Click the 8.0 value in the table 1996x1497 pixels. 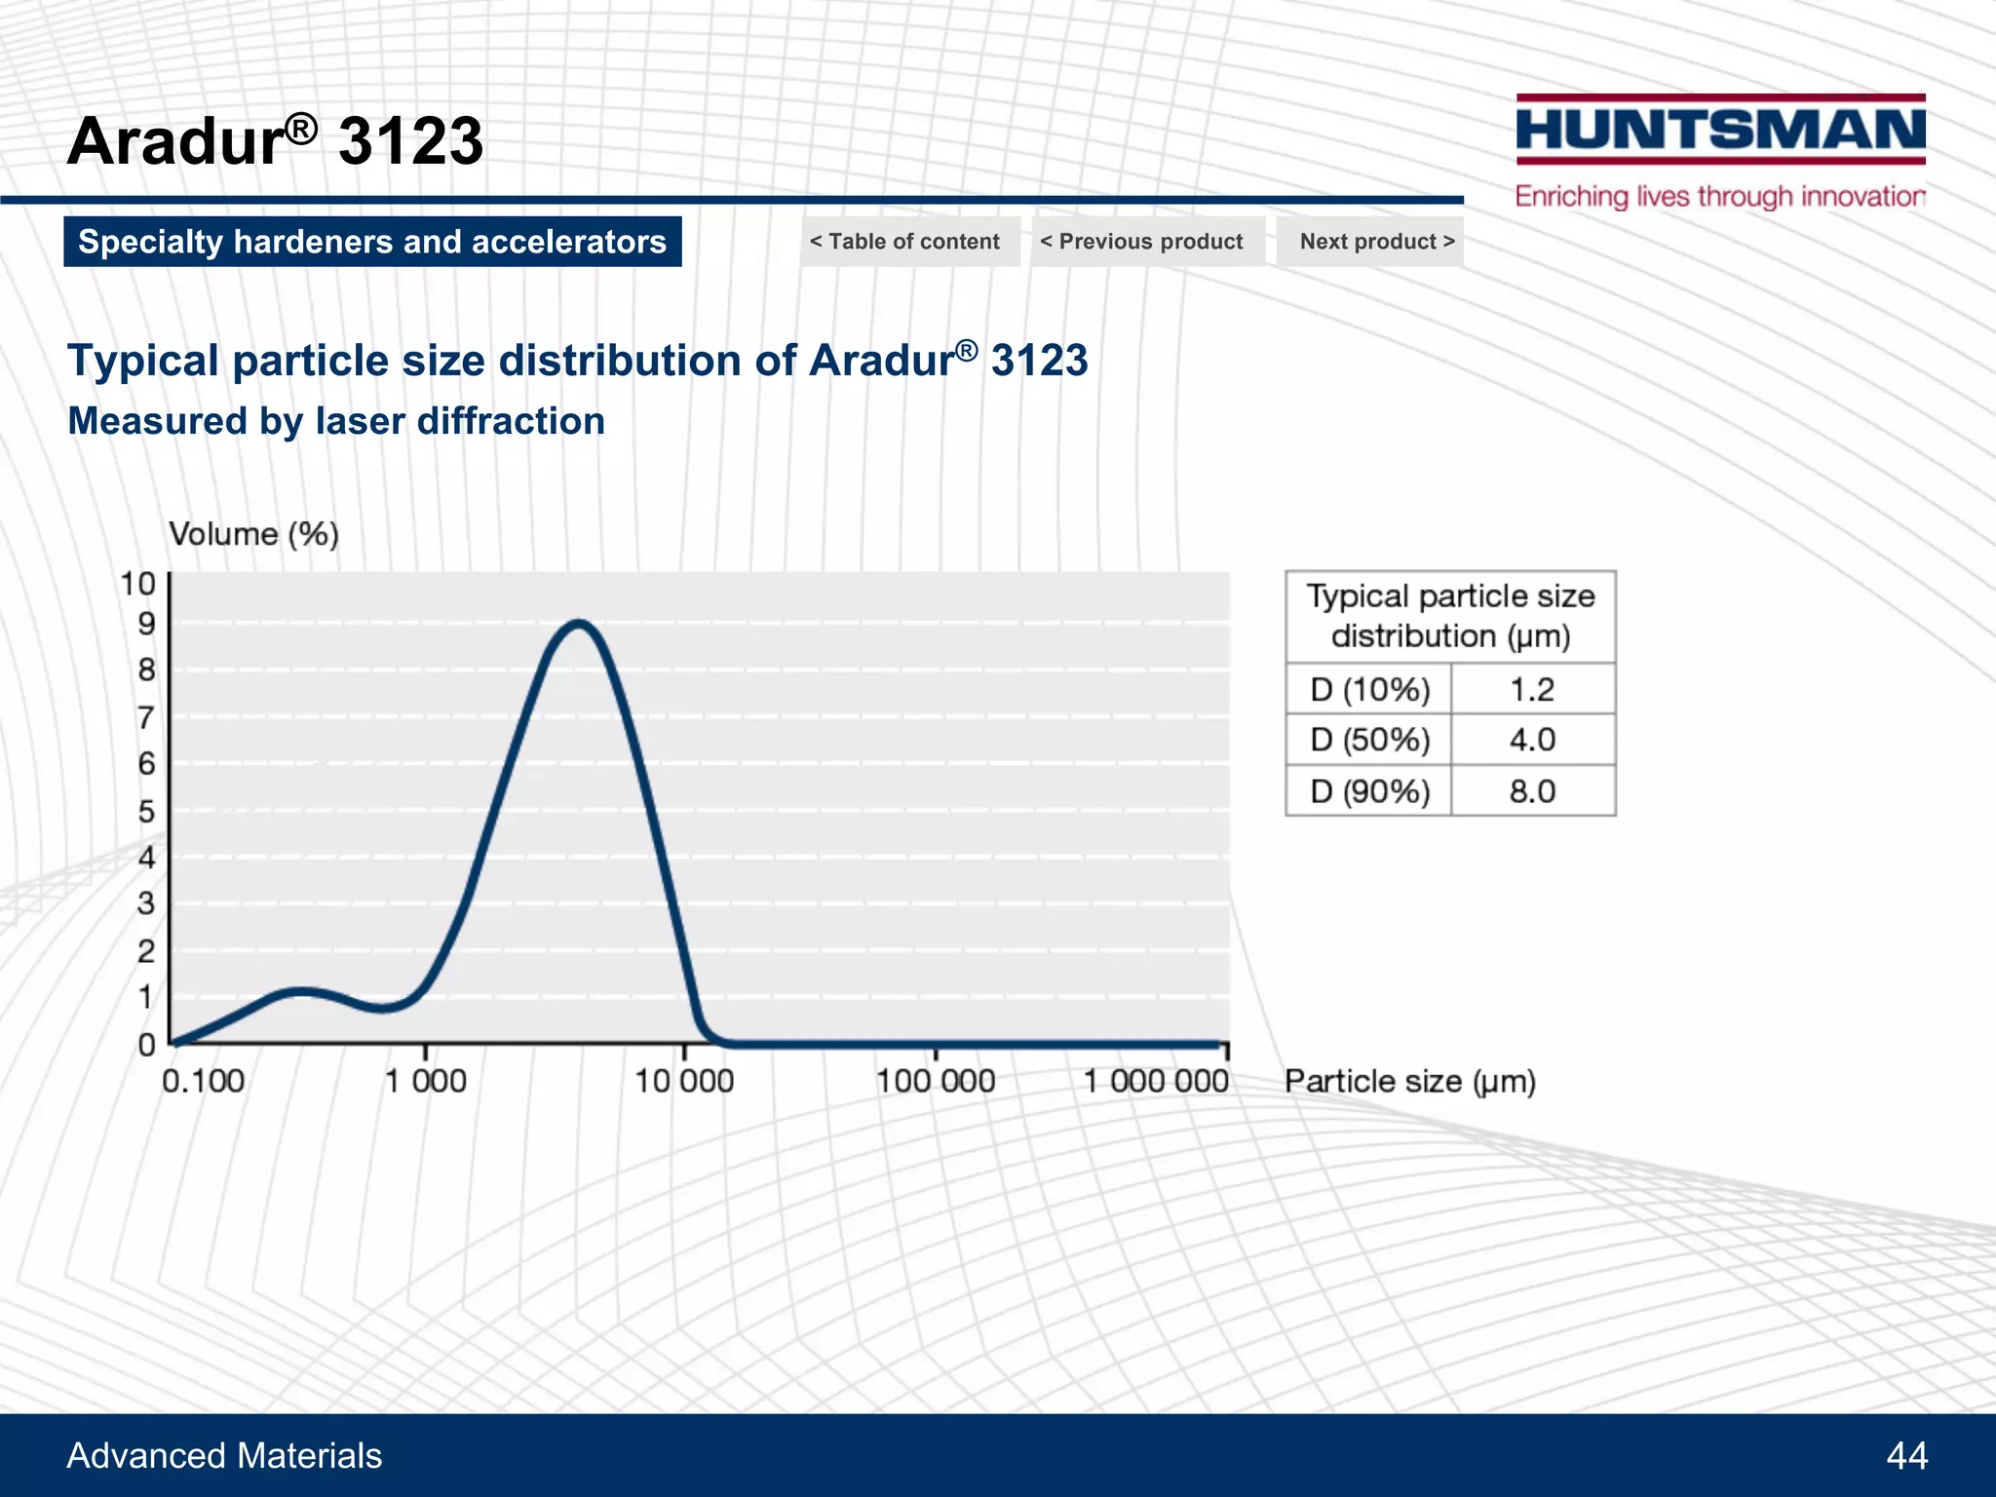pyautogui.click(x=1532, y=791)
